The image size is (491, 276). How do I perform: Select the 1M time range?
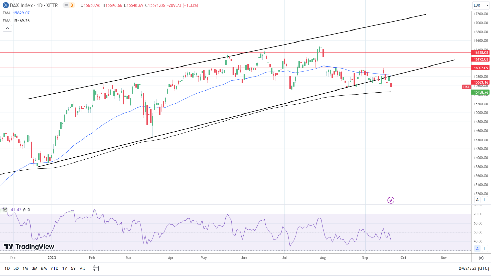[25, 268]
